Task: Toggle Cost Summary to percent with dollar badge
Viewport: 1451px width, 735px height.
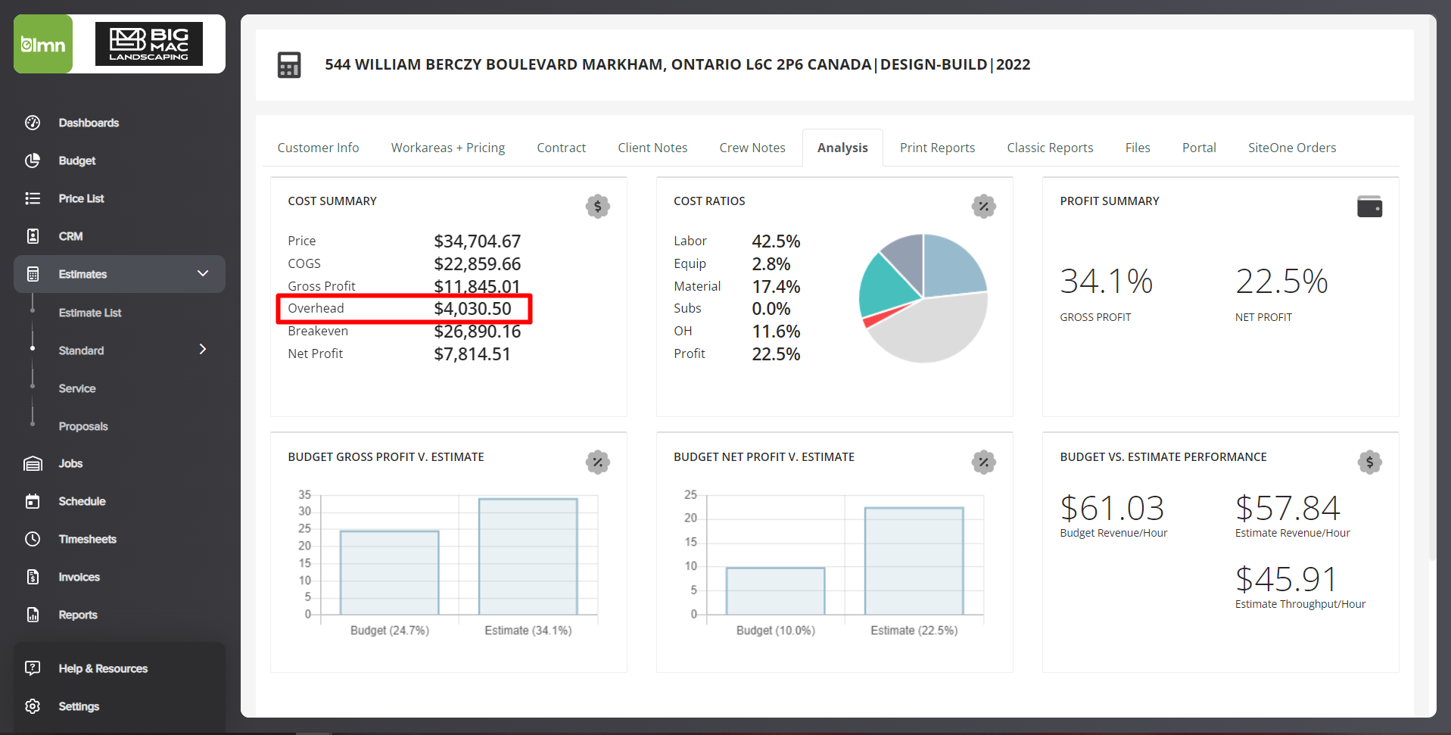Action: 597,206
